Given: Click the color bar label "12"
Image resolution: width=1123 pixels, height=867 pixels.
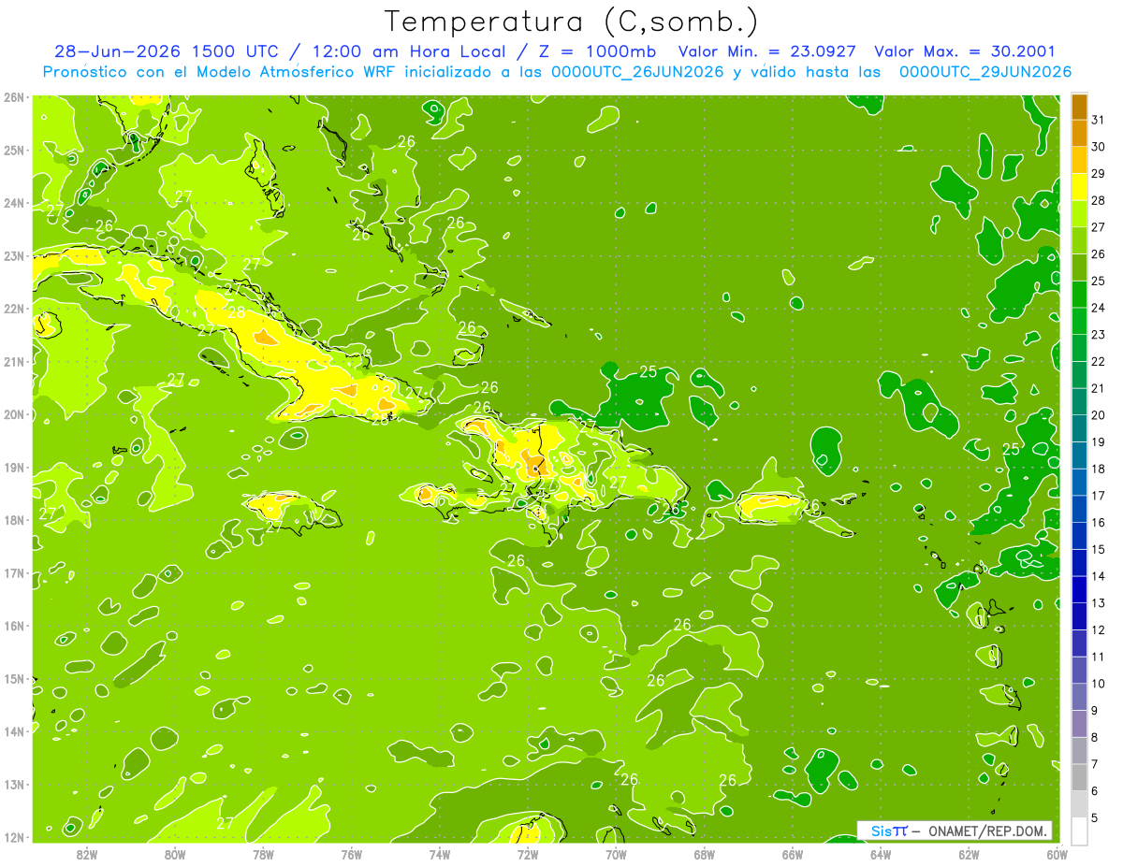Looking at the screenshot, I should pos(1098,630).
